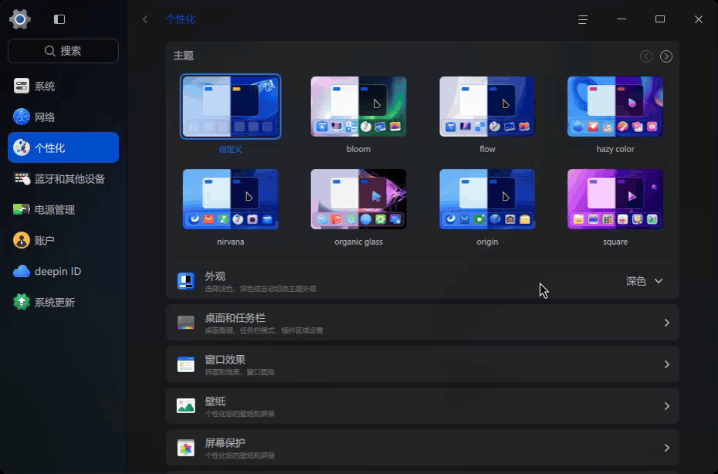Click the organic glass theme label

click(358, 242)
